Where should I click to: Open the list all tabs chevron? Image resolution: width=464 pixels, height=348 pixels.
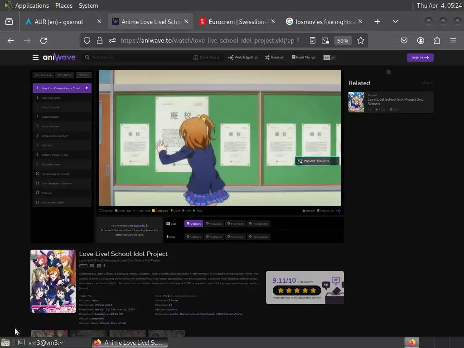(395, 21)
